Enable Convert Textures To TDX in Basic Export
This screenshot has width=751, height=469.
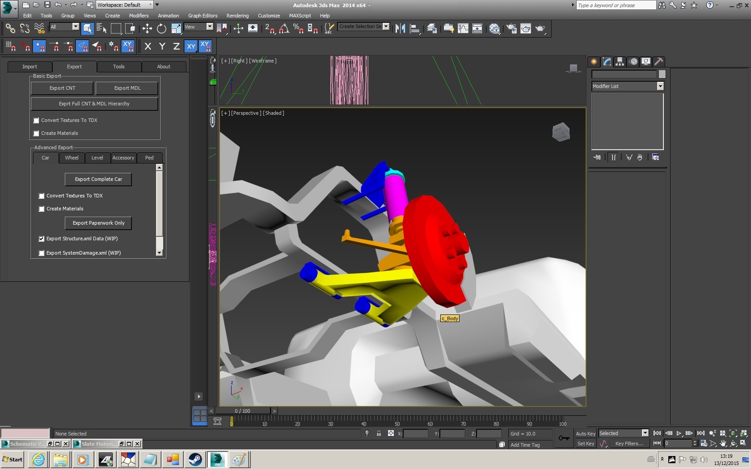pyautogui.click(x=37, y=121)
